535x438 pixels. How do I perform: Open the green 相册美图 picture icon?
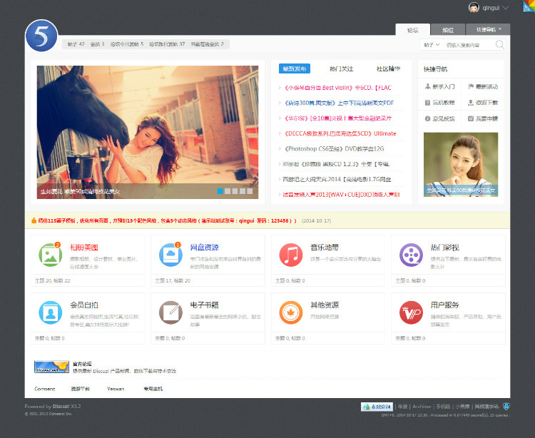[x=50, y=255]
